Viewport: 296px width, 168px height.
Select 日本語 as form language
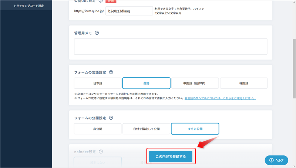click(x=98, y=83)
